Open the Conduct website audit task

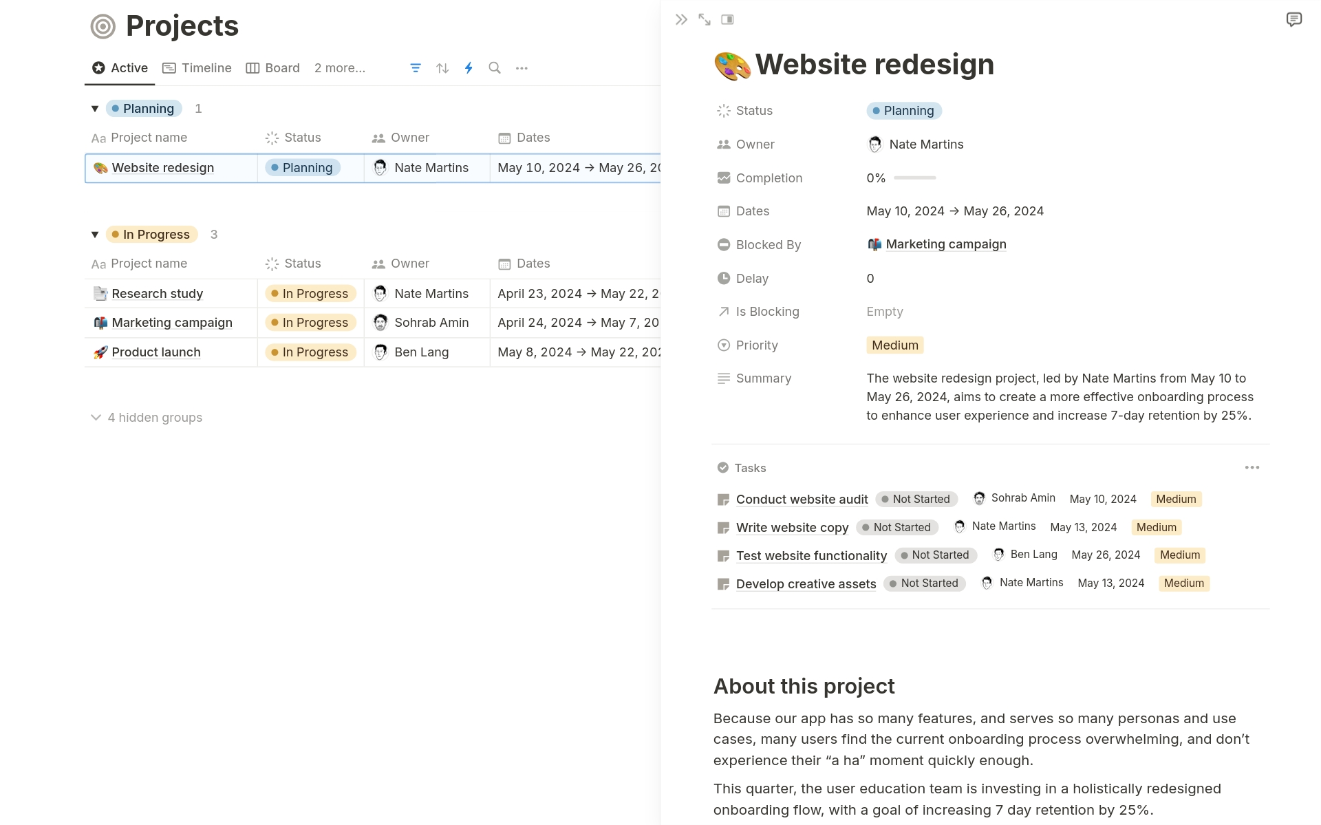pos(801,499)
